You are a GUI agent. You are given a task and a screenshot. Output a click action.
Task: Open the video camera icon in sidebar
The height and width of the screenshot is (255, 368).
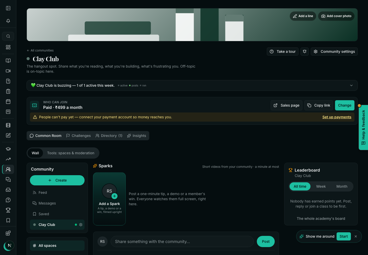(8, 71)
